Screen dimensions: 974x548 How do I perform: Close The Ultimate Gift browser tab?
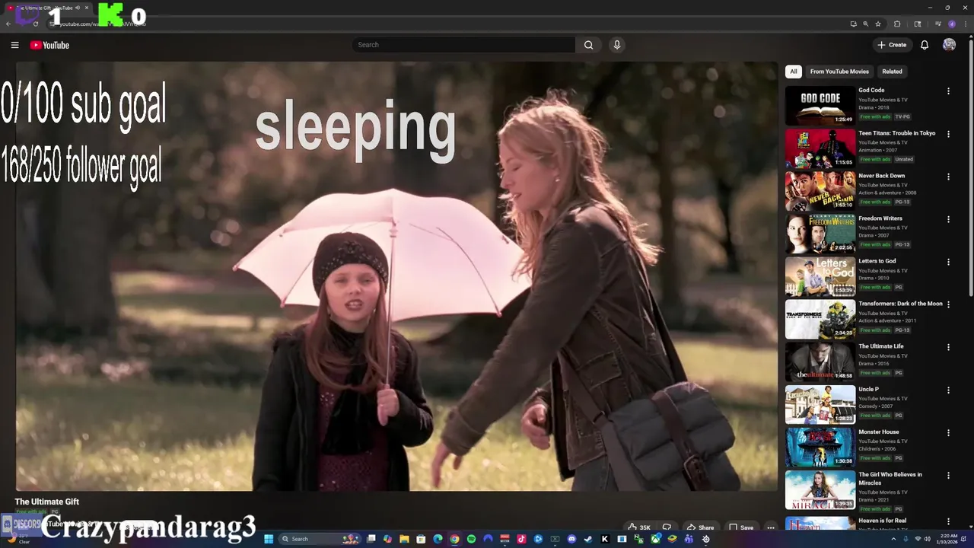[87, 8]
